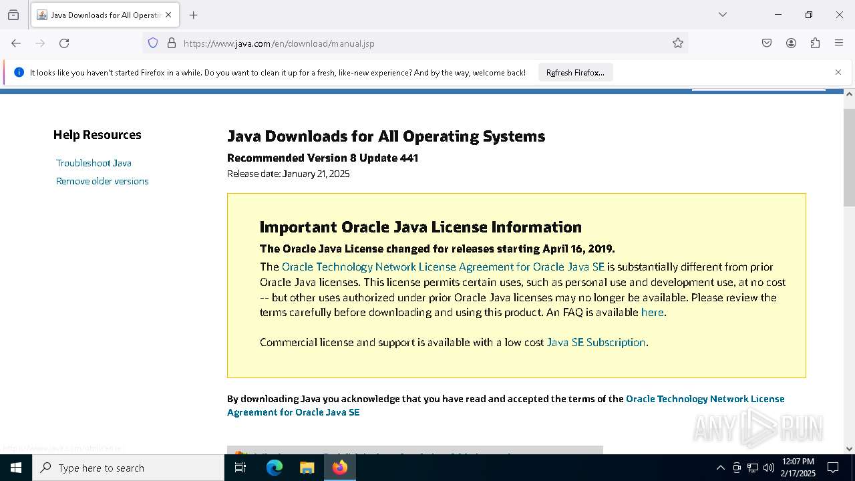This screenshot has height=481, width=855.
Task: Click the Release date January 21, 2025 text
Action: pos(289,174)
